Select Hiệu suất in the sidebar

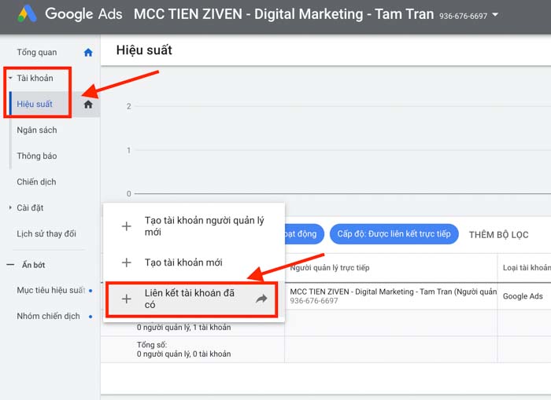pos(35,104)
